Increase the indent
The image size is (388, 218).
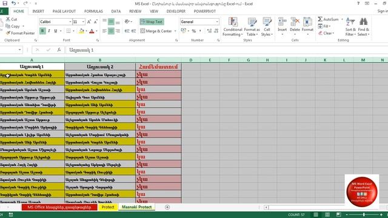pos(133,31)
